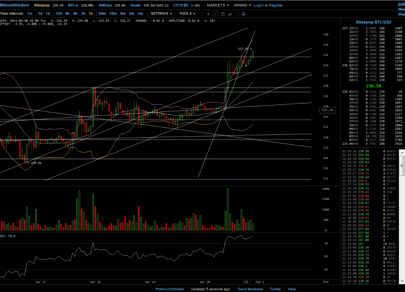Expand the MARKETS menu

tap(218, 5)
